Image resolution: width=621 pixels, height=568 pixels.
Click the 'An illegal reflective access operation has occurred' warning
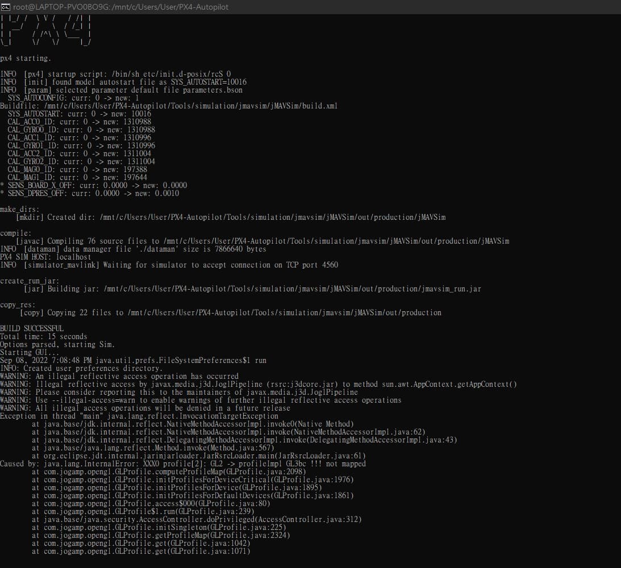tap(119, 377)
